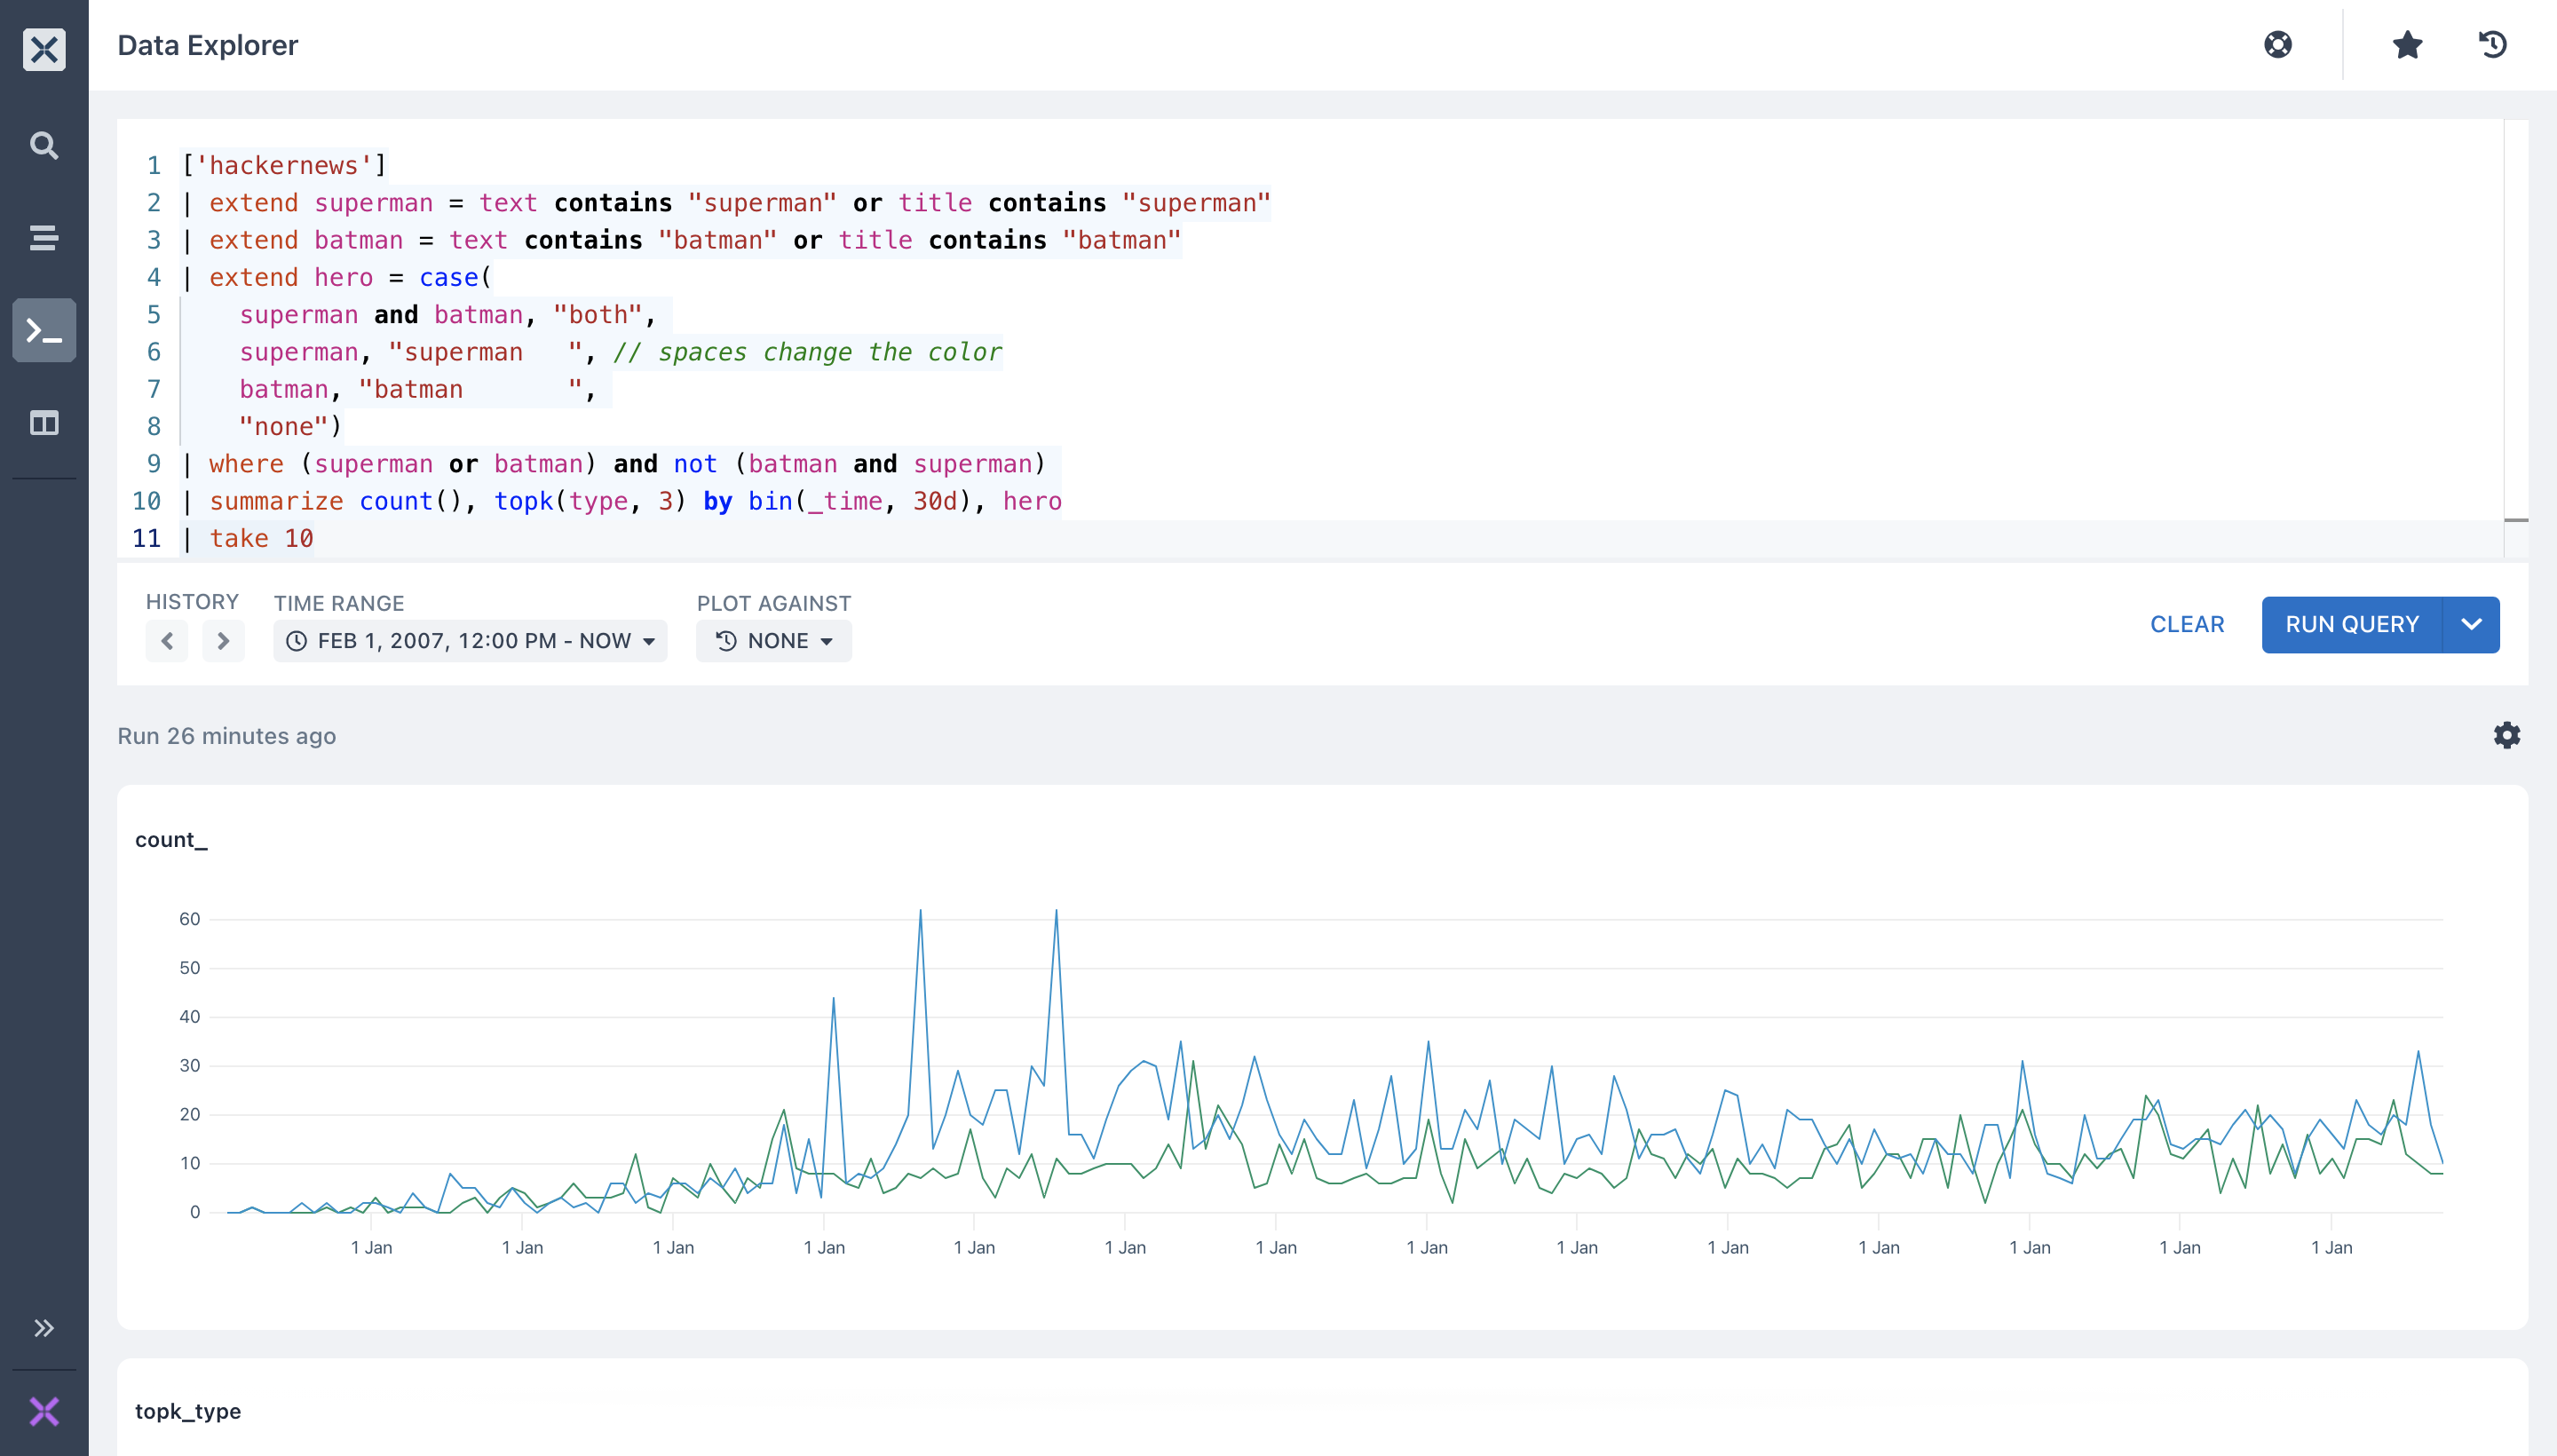Open the datasets list sidebar icon

click(44, 238)
